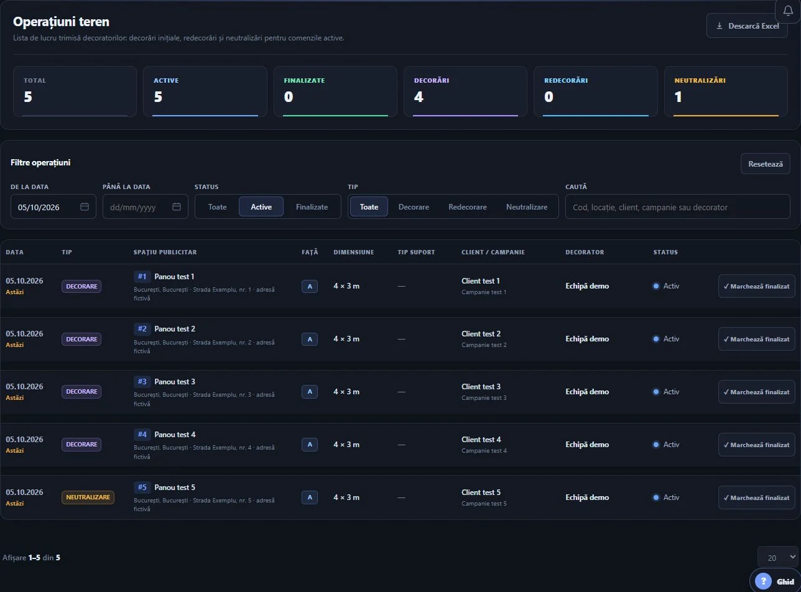Image resolution: width=801 pixels, height=592 pixels.
Task: Click the Neutralizări summary card
Action: 726,91
